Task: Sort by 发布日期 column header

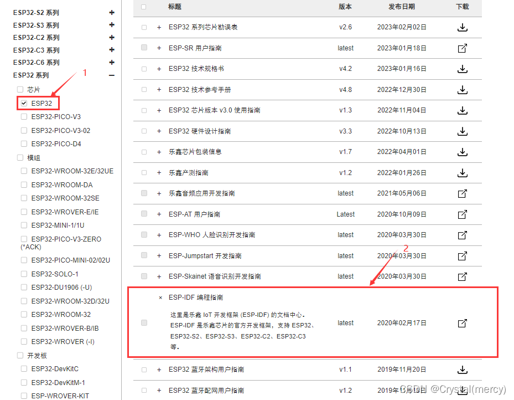Action: point(402,7)
